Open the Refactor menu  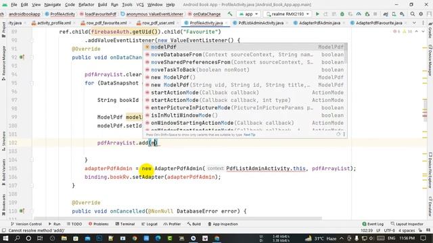pos(86,5)
